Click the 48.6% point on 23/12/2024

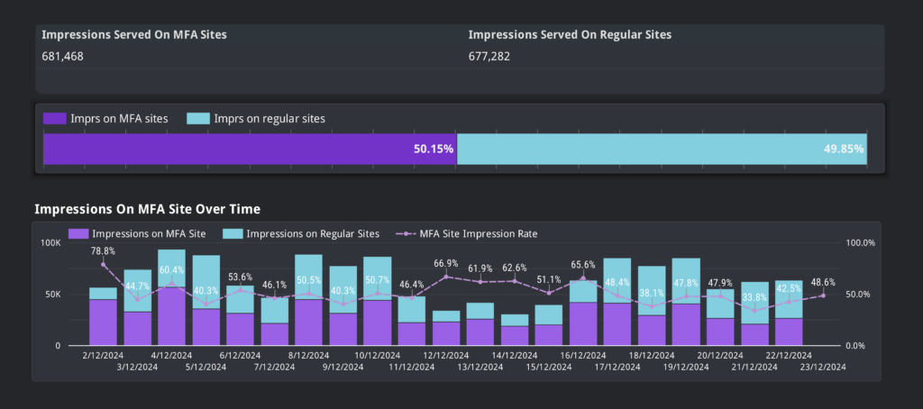pyautogui.click(x=823, y=295)
